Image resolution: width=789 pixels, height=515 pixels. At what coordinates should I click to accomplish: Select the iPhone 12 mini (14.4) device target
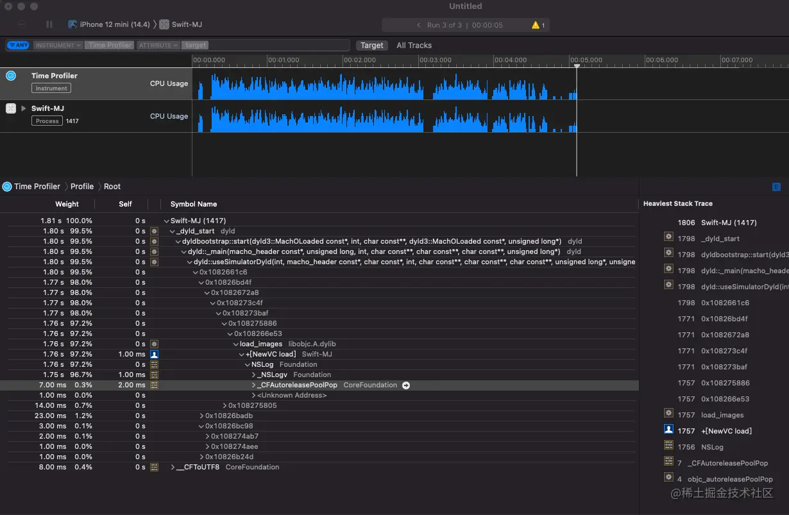pyautogui.click(x=109, y=24)
